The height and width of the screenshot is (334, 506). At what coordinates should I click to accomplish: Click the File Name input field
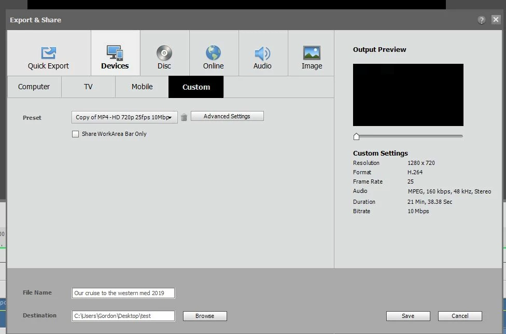click(123, 293)
